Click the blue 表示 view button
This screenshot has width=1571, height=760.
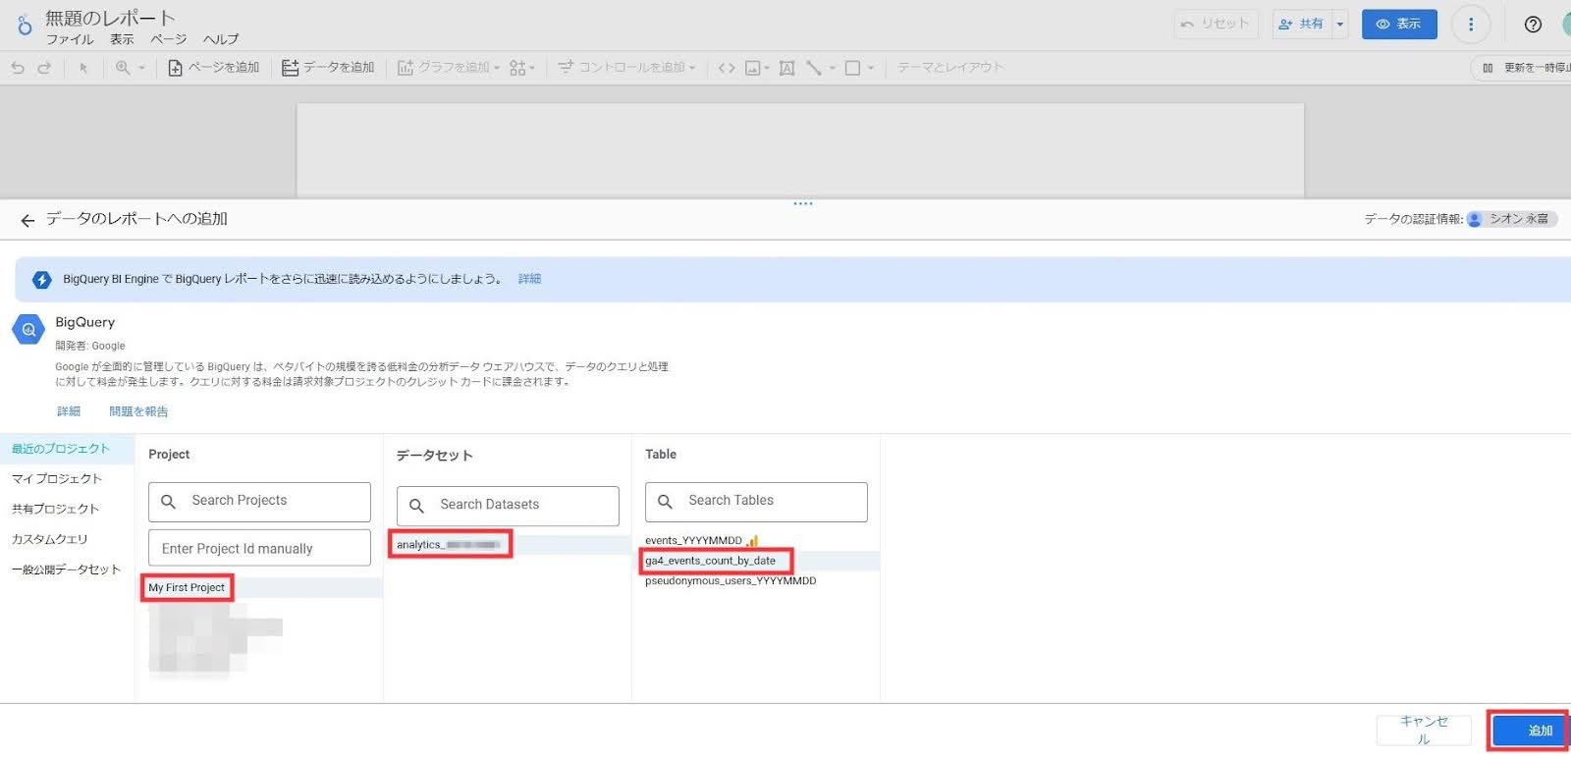coord(1399,24)
